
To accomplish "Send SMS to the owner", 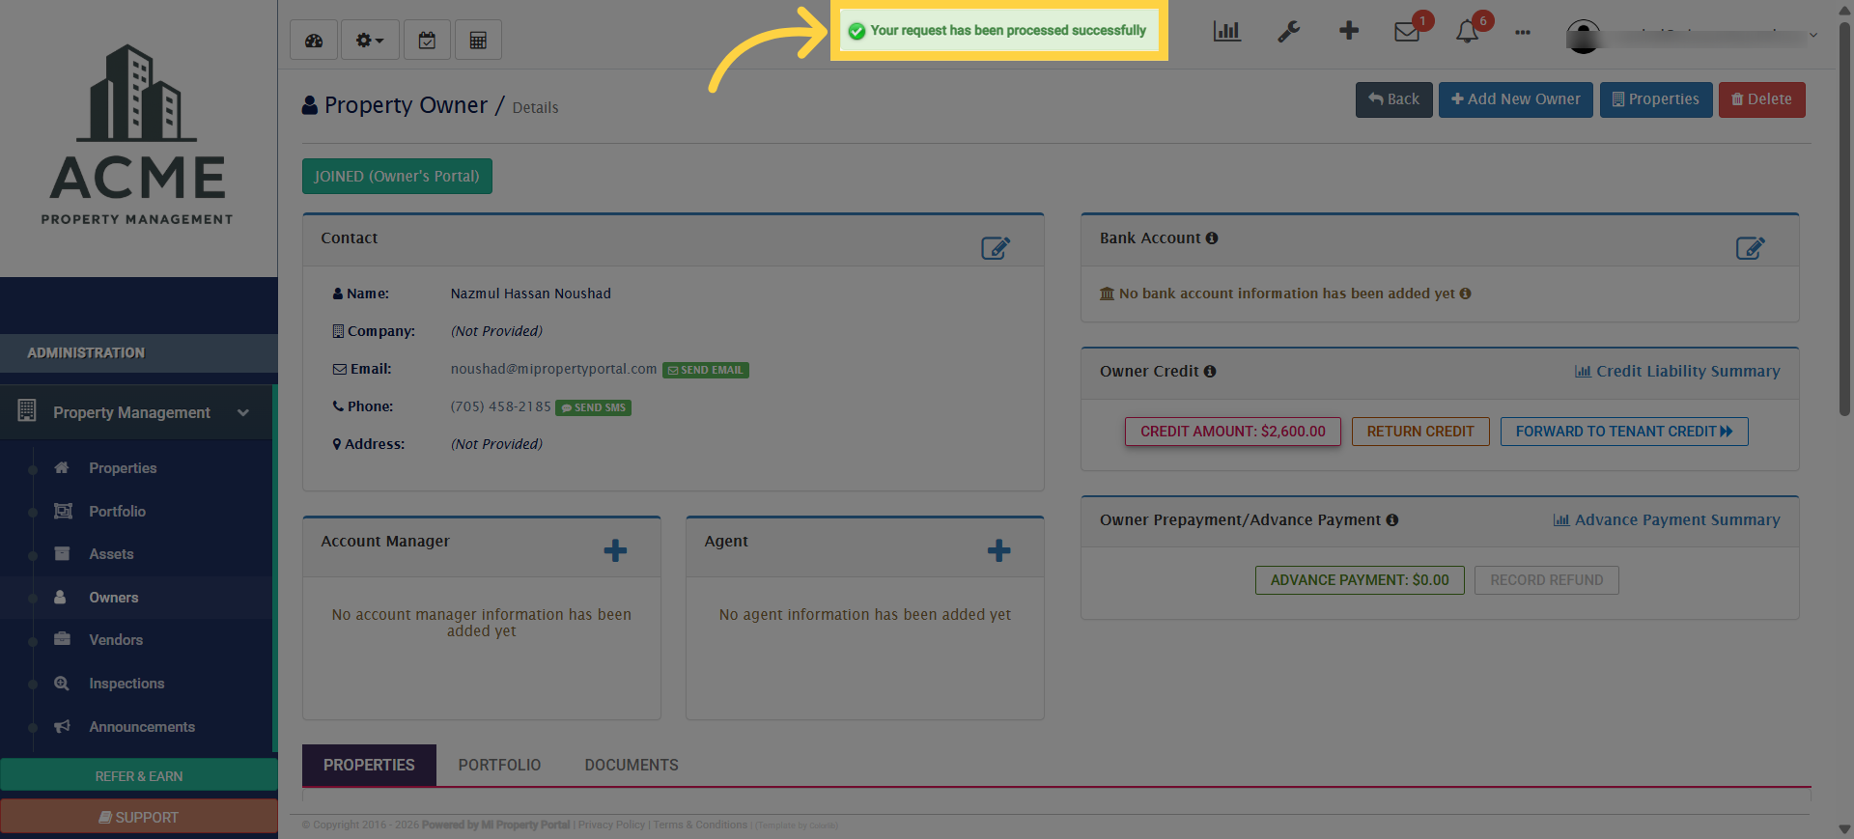I will coord(593,407).
